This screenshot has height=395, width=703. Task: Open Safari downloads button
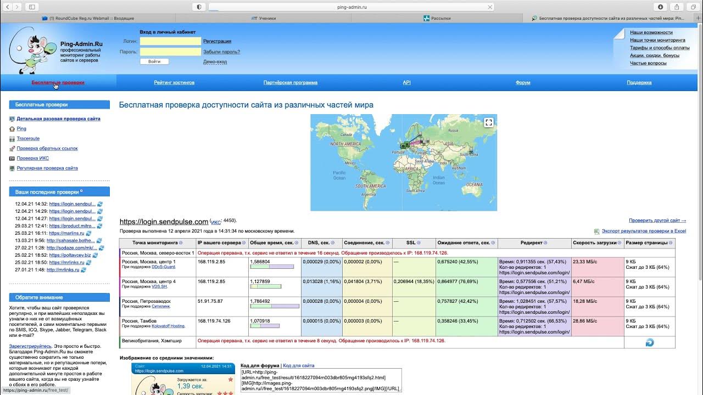click(661, 7)
